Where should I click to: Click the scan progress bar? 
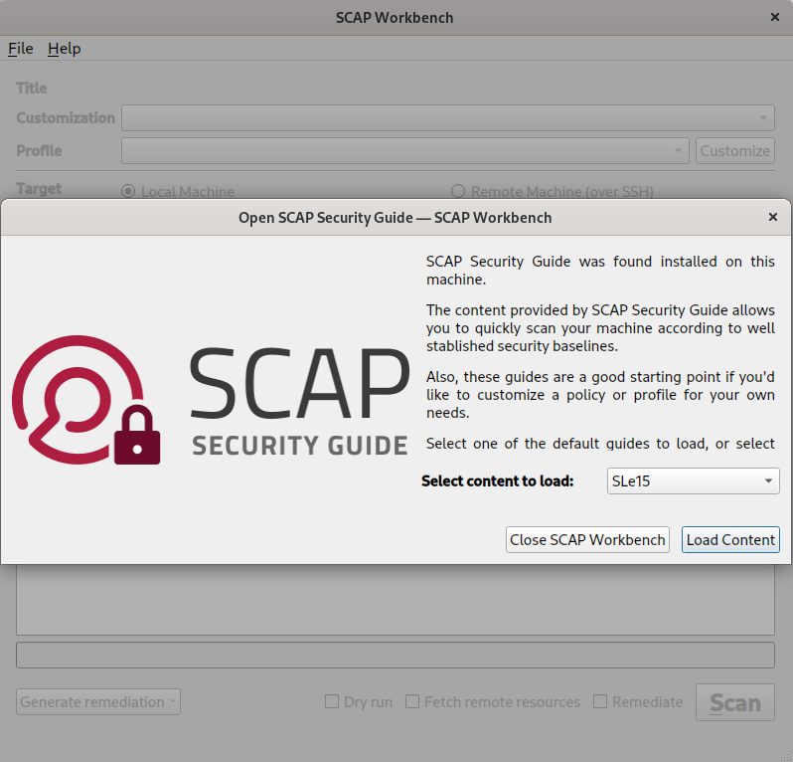pyautogui.click(x=396, y=656)
